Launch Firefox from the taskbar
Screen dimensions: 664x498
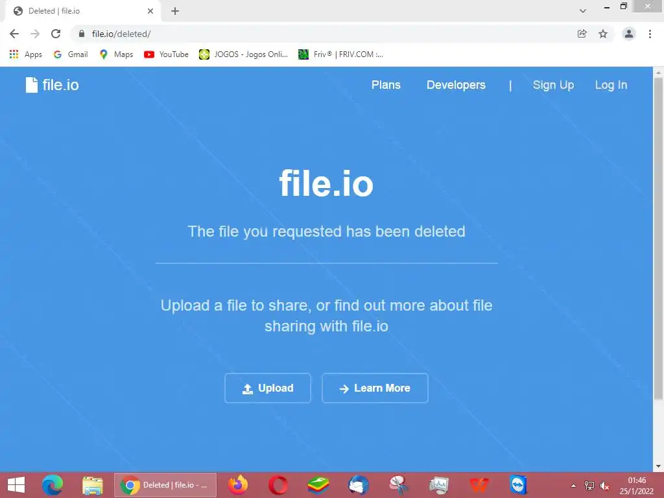click(x=238, y=485)
